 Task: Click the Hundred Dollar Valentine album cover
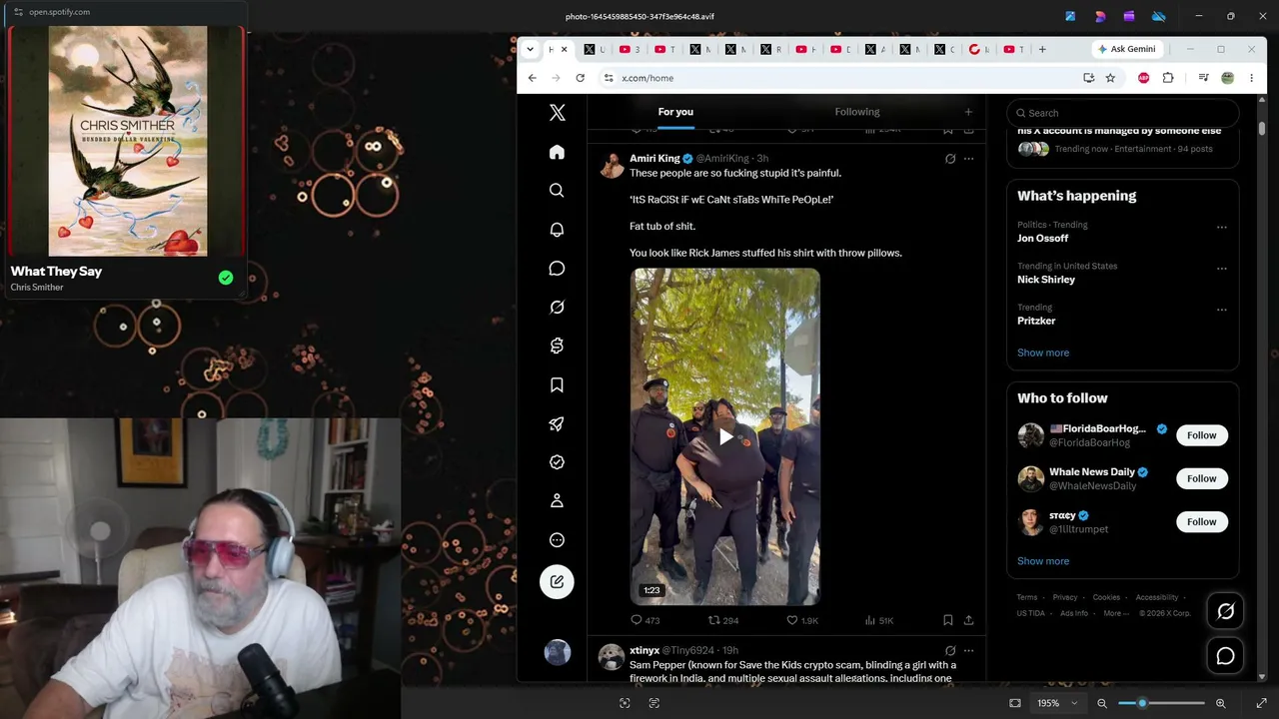128,141
